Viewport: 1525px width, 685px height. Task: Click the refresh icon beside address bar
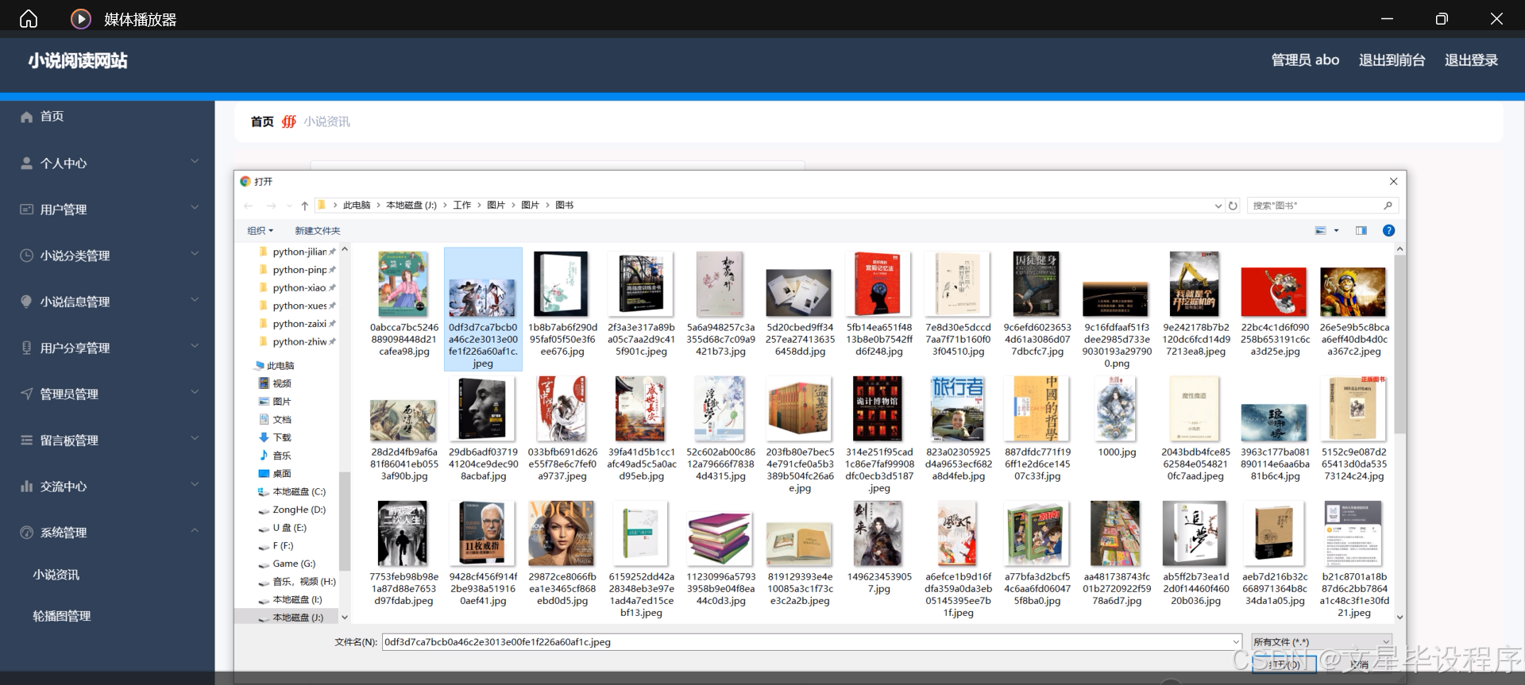(1233, 206)
